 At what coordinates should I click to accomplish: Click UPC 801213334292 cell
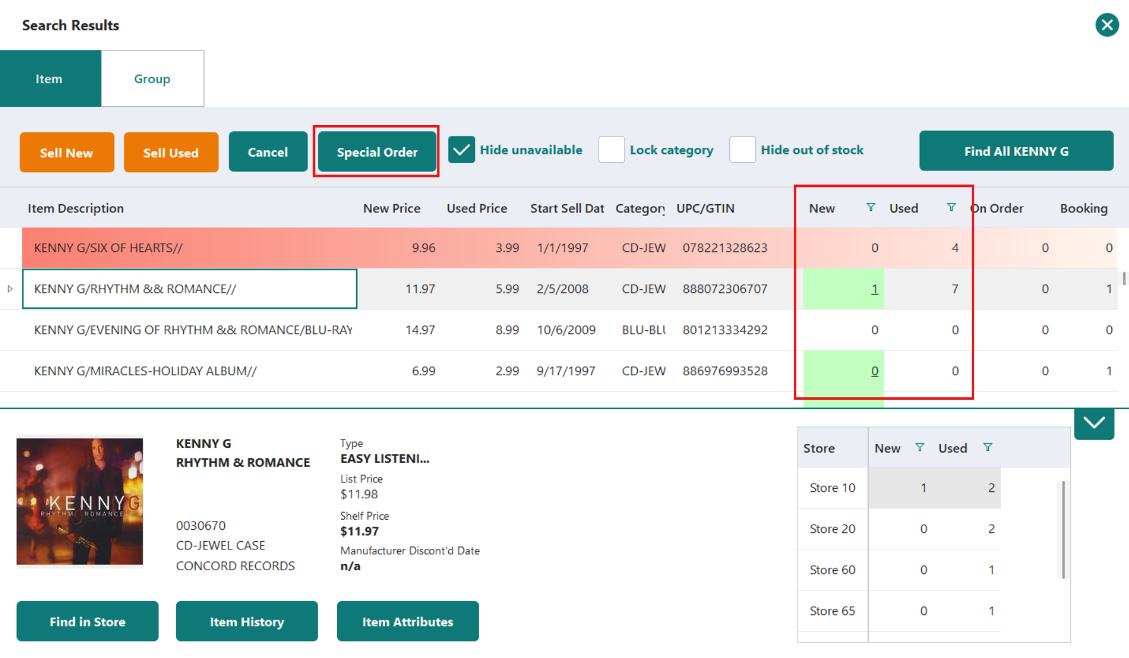coord(725,330)
